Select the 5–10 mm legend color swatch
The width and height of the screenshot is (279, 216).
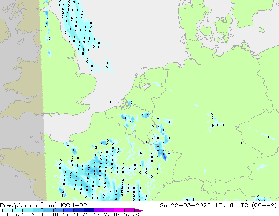point(48,210)
